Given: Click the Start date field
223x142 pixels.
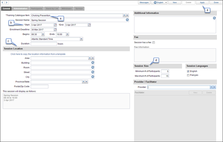Looking at the screenshot, I should click(x=42, y=25).
